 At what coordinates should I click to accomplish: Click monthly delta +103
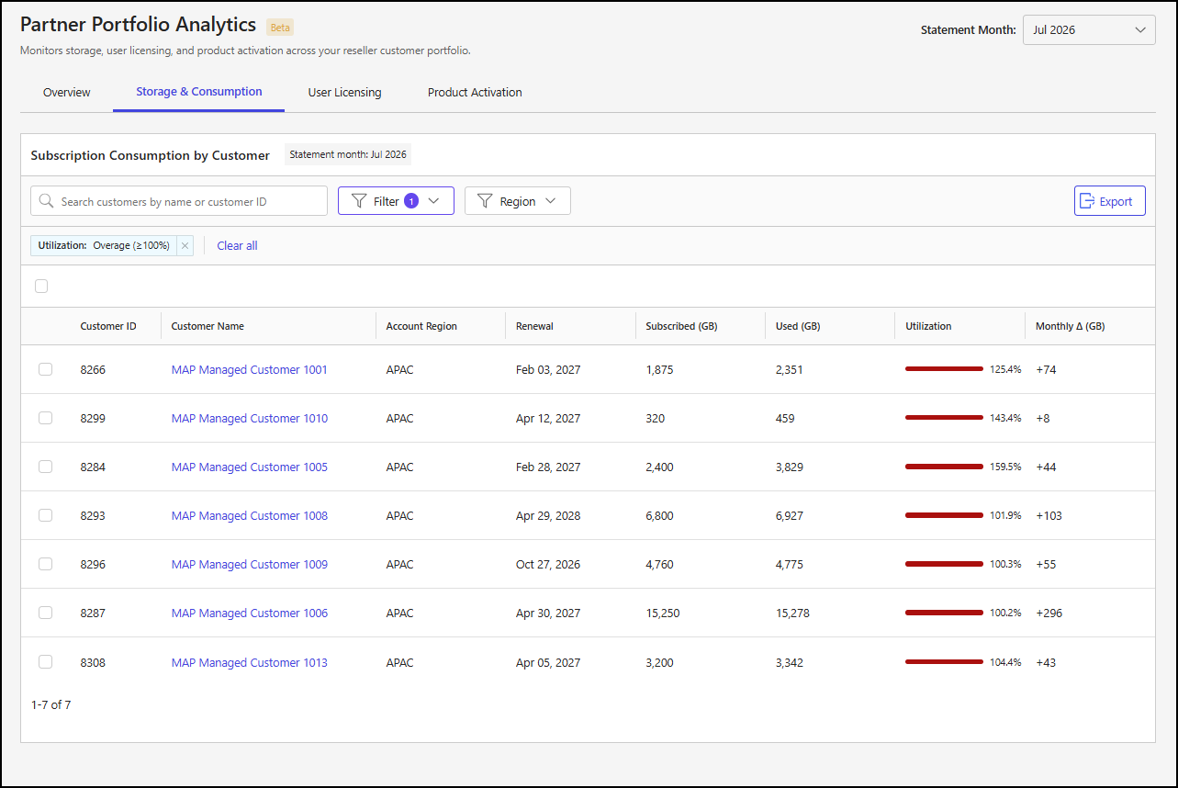(x=1049, y=515)
